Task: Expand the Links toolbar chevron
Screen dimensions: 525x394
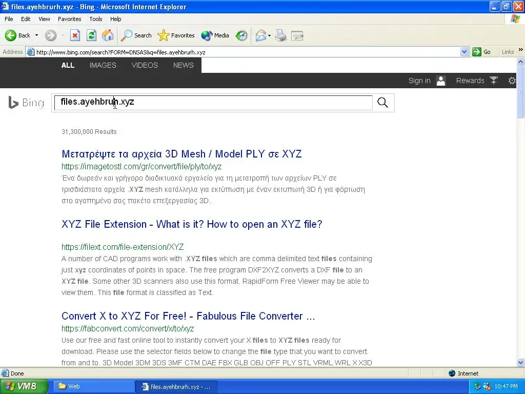Action: point(521,50)
